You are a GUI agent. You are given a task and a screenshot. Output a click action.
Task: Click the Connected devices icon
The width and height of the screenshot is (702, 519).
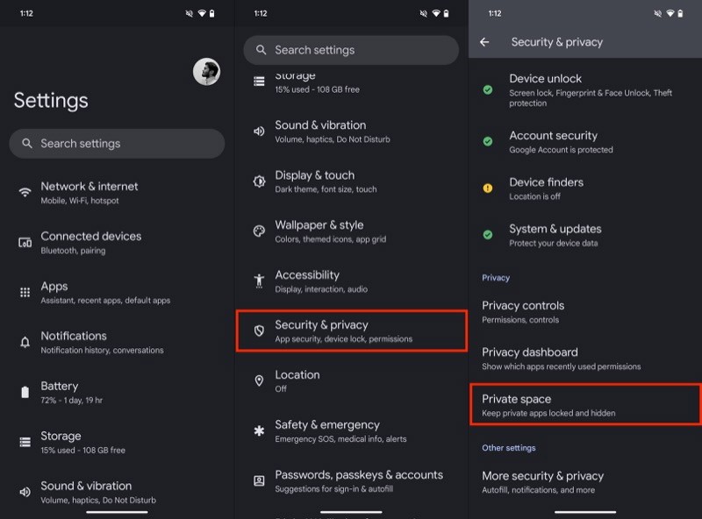click(25, 242)
